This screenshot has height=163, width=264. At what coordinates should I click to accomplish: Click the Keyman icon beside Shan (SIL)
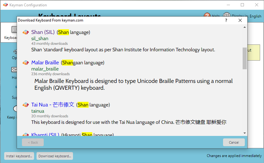pos(26,32)
